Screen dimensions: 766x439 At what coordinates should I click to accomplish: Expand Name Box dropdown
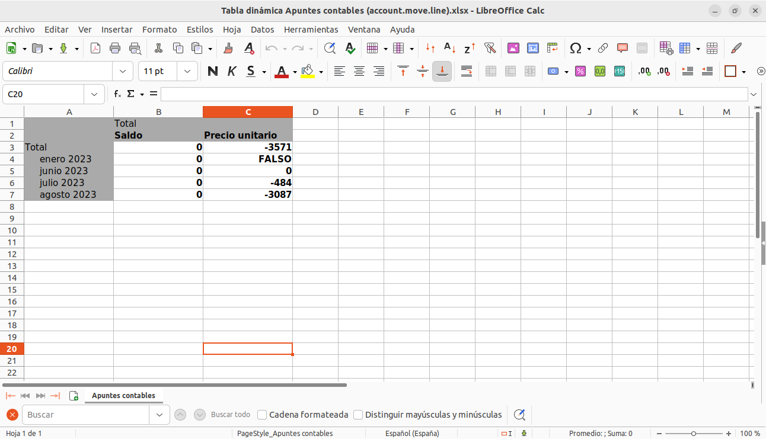click(94, 94)
